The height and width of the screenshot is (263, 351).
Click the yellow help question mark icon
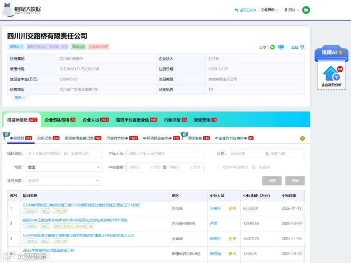point(302,138)
